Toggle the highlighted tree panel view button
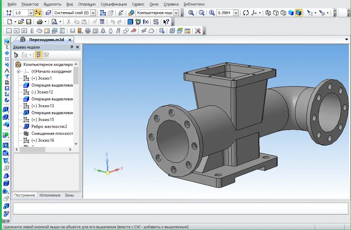This screenshot has width=351, height=230. 39,55
